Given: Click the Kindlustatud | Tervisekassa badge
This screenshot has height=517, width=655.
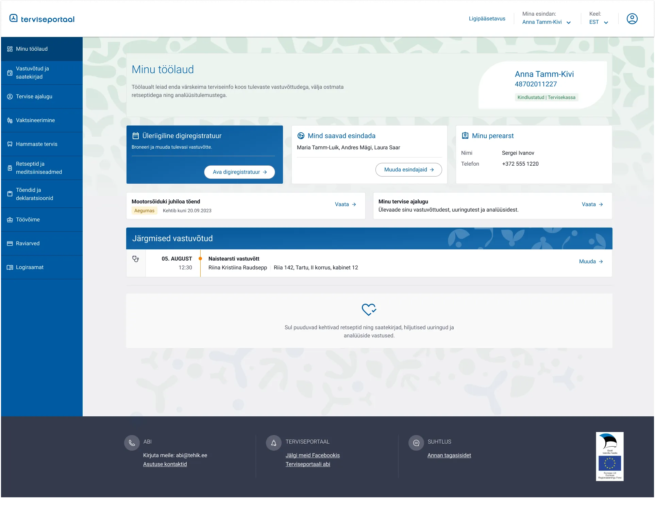Looking at the screenshot, I should pyautogui.click(x=547, y=98).
